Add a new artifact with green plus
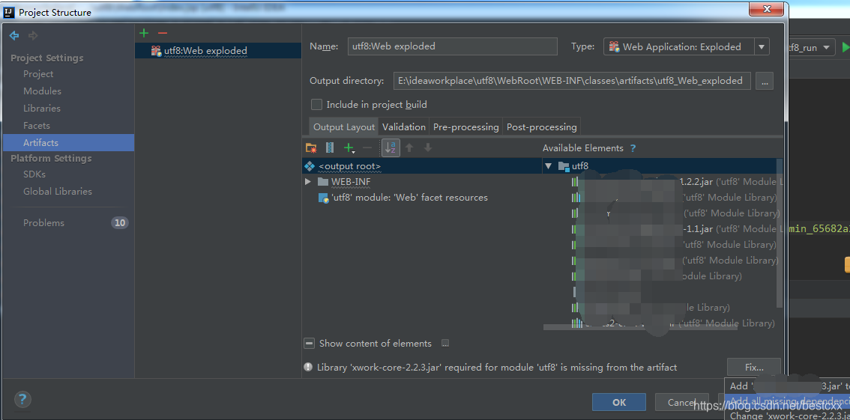The height and width of the screenshot is (420, 850). 144,33
